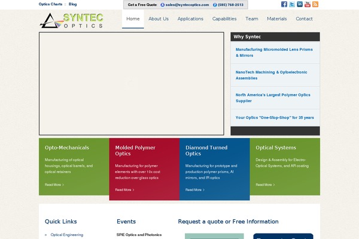This screenshot has width=359, height=239.
Task: Click the phone icon beside (585) number
Action: pyautogui.click(x=215, y=5)
